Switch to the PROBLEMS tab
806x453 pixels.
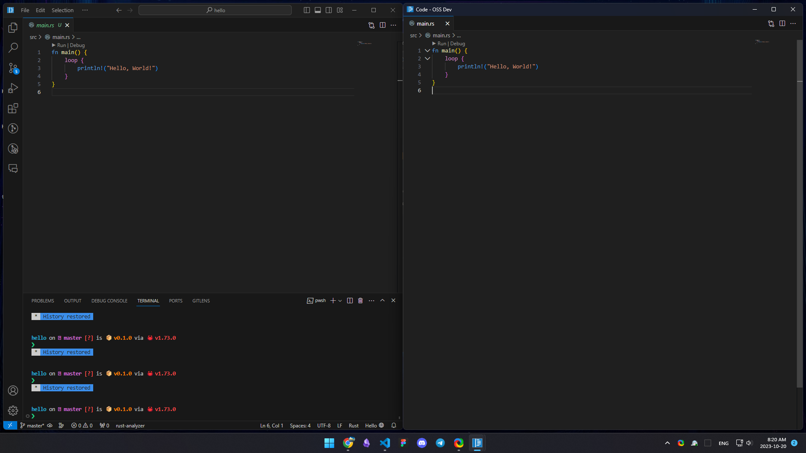click(x=42, y=300)
